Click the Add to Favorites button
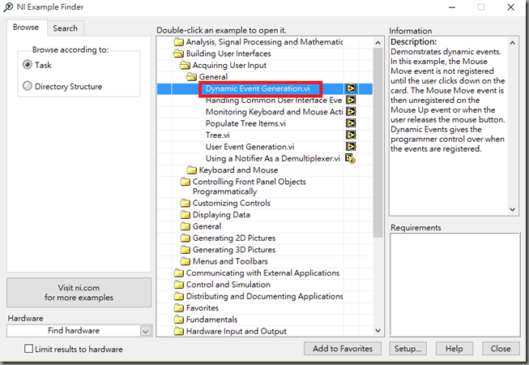529x365 pixels. 343,349
